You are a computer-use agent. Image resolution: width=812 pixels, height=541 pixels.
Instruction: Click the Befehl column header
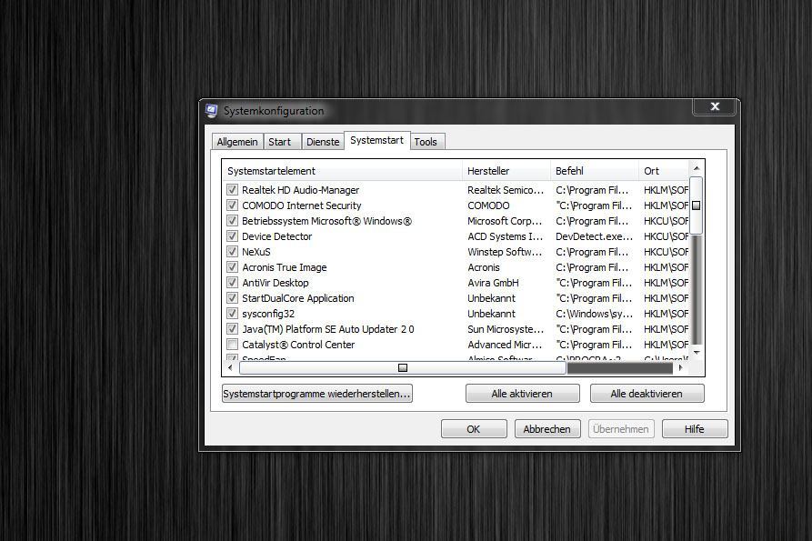pyautogui.click(x=595, y=171)
